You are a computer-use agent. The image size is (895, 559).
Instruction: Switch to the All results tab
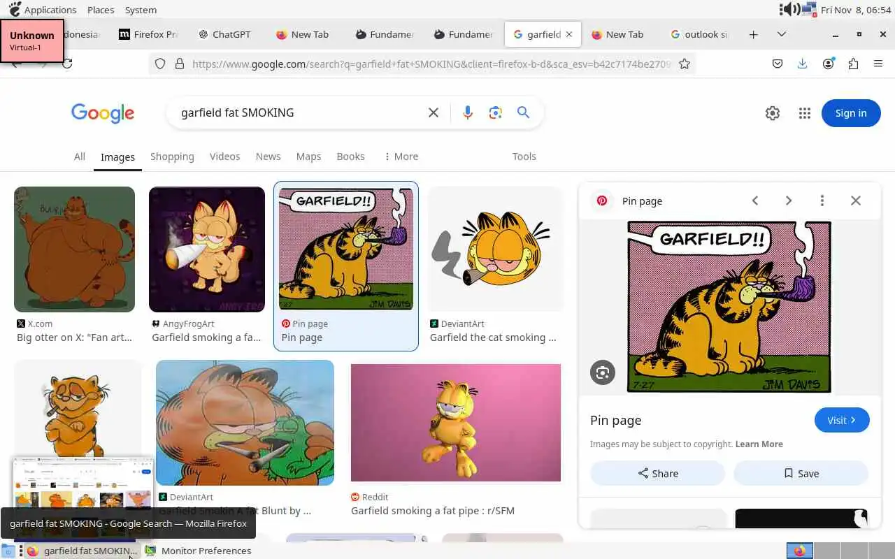[x=80, y=157]
